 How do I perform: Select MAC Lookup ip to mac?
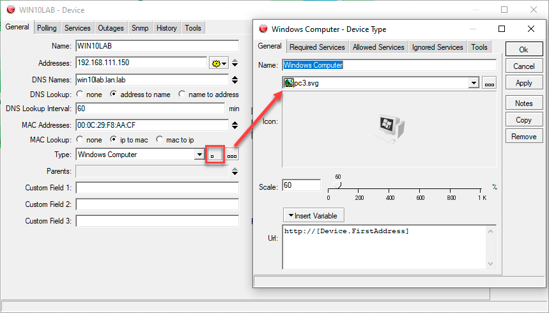coord(113,140)
